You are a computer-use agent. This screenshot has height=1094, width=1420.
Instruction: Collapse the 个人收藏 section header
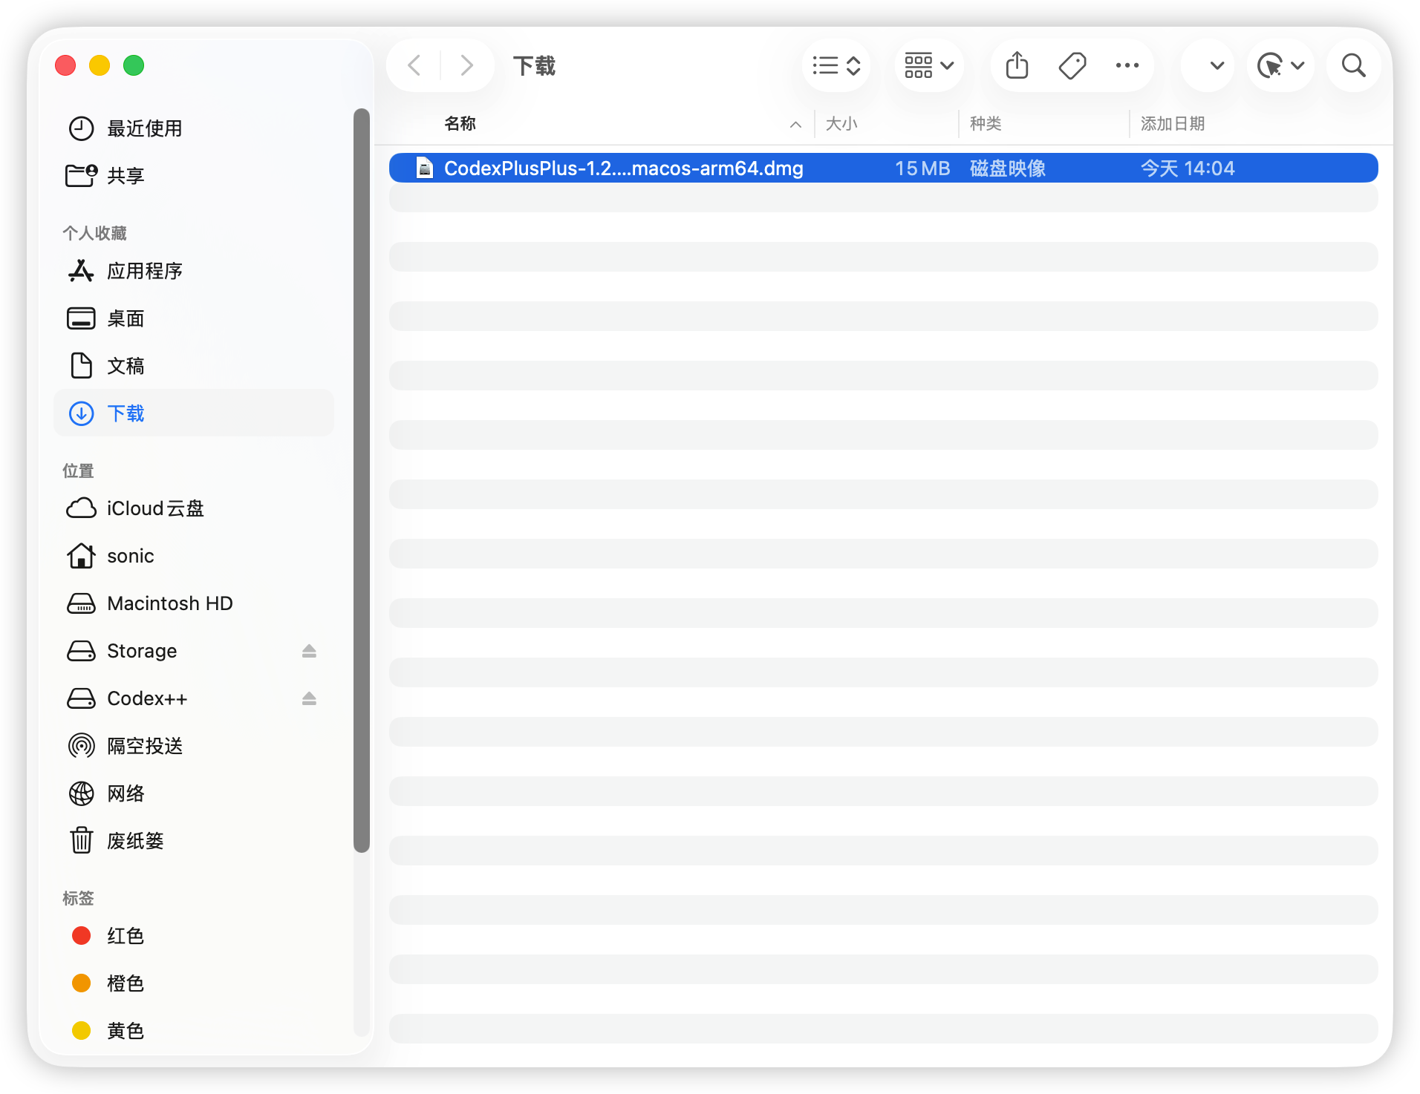pyautogui.click(x=94, y=233)
